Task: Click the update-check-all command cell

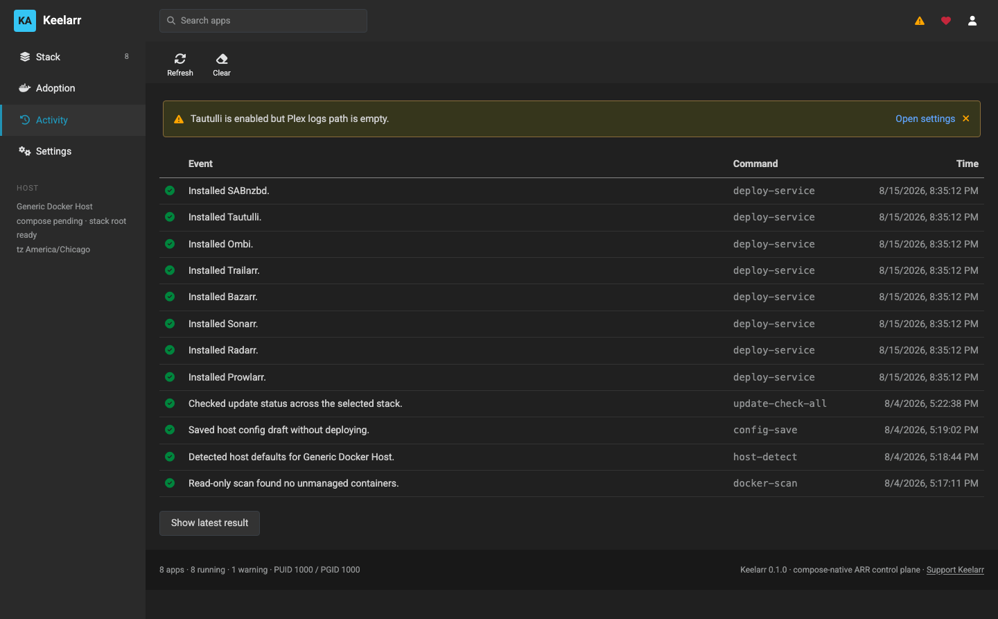Action: 780,403
